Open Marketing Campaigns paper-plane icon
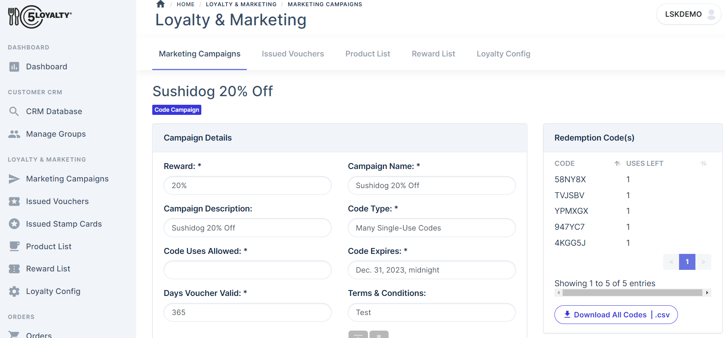 tap(14, 179)
